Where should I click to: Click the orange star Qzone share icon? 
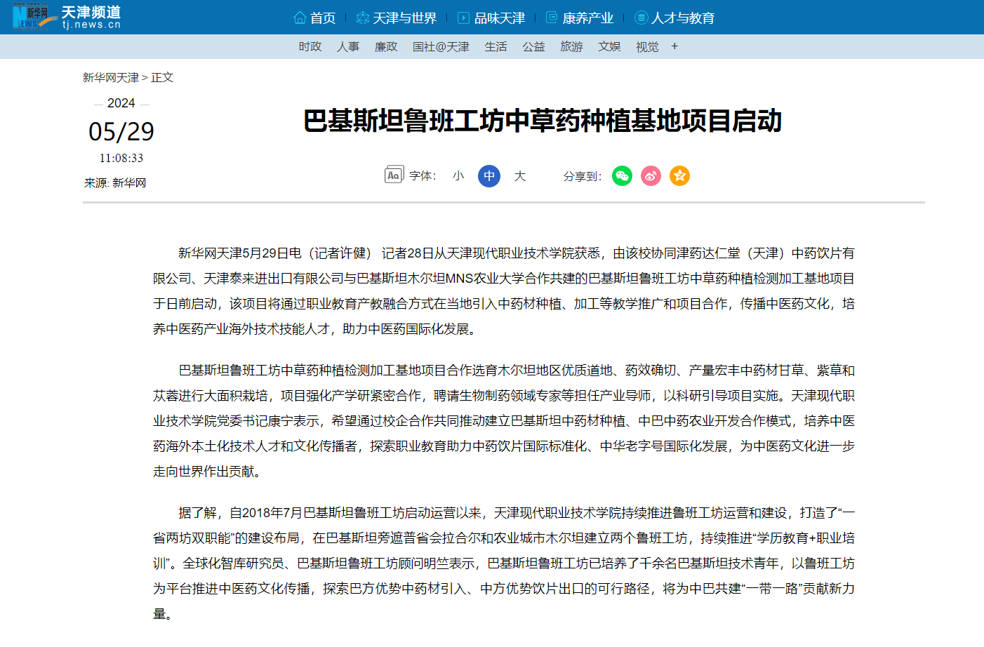pos(679,175)
